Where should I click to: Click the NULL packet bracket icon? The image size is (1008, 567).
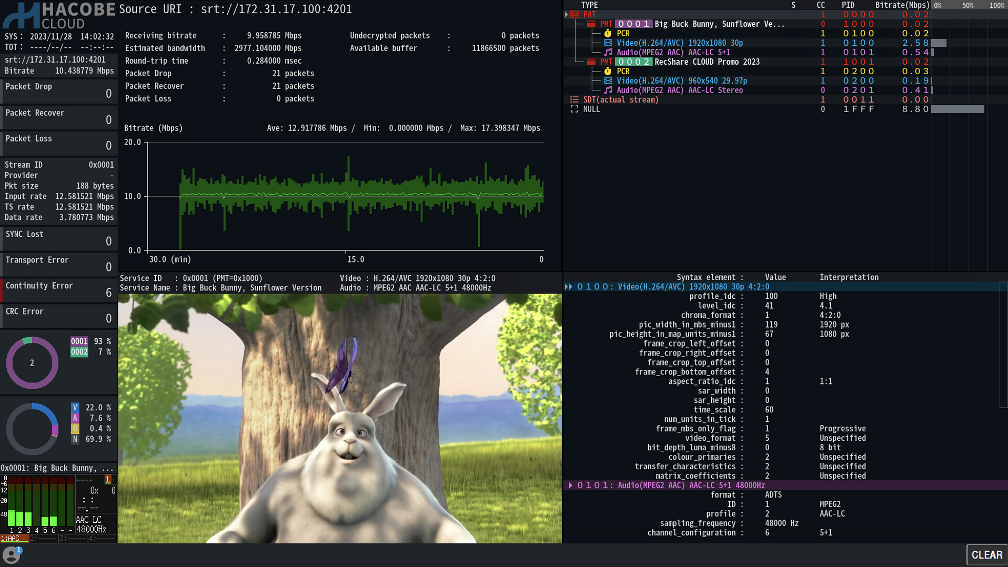(x=574, y=109)
